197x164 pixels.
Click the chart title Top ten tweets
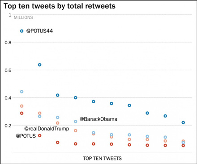click(x=60, y=6)
